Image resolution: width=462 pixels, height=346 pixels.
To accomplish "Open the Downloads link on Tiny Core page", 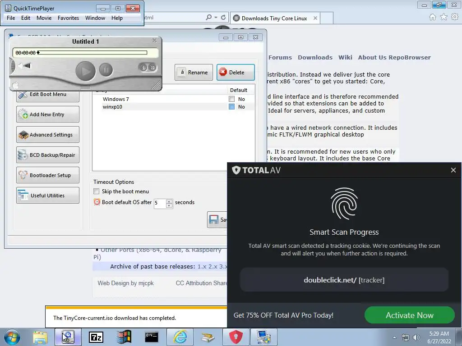I will (315, 57).
